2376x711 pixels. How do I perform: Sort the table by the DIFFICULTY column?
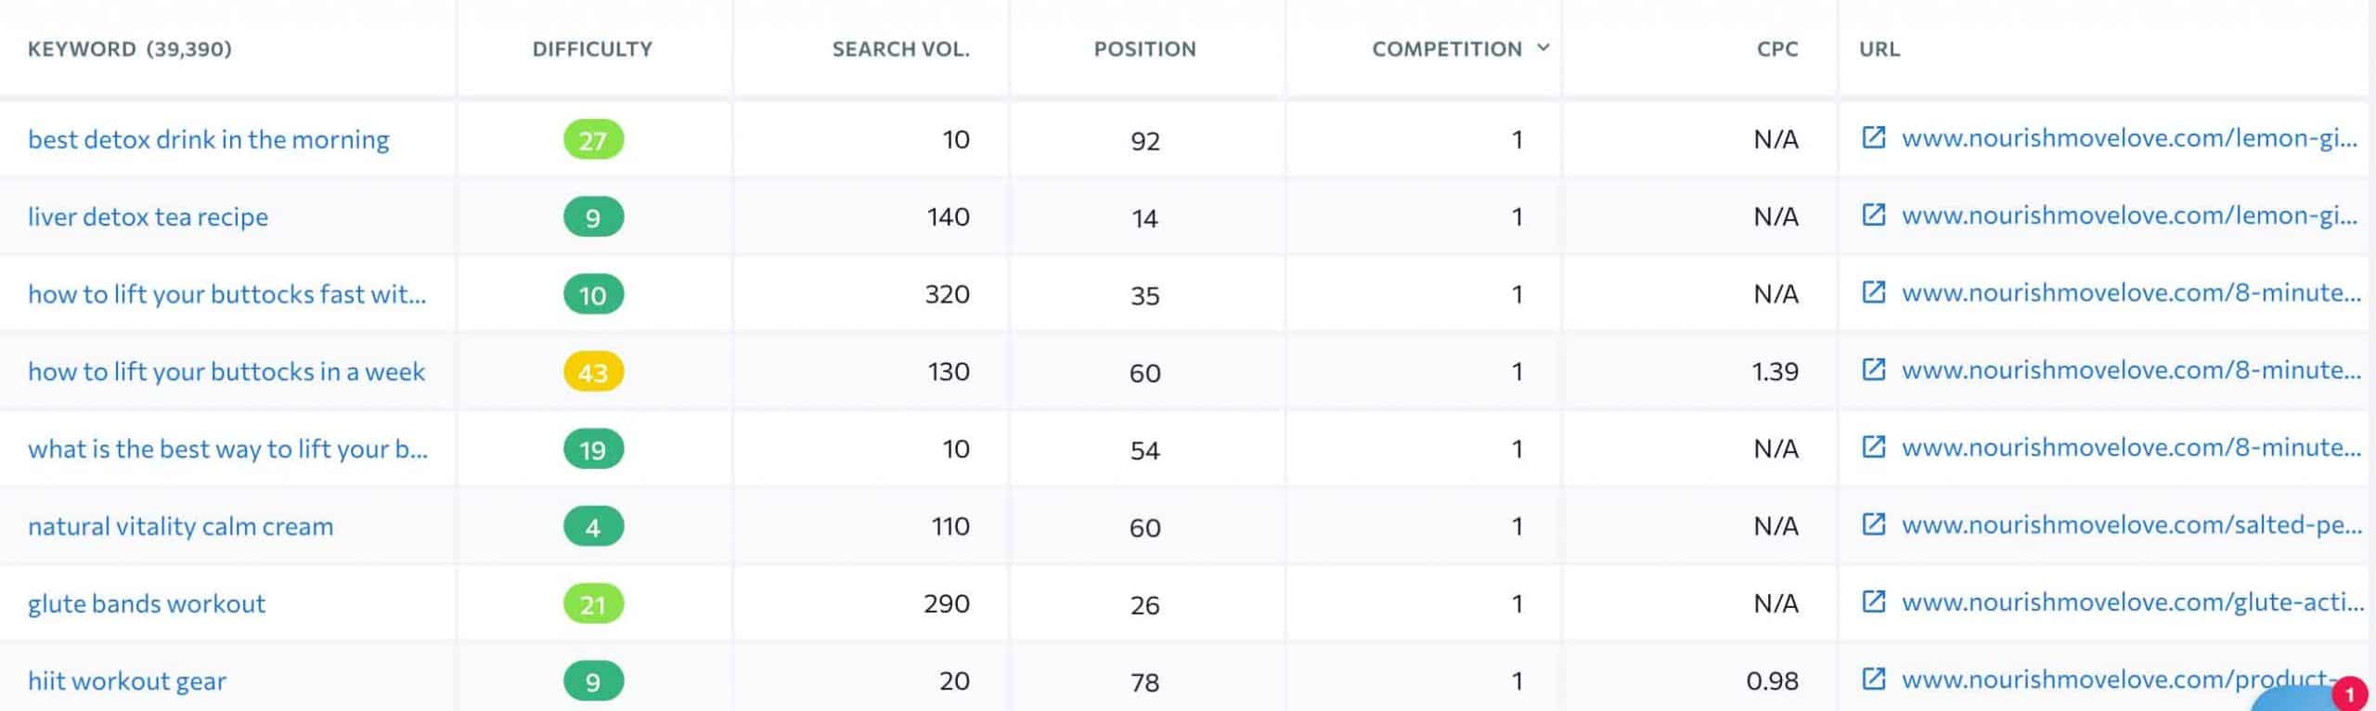591,48
